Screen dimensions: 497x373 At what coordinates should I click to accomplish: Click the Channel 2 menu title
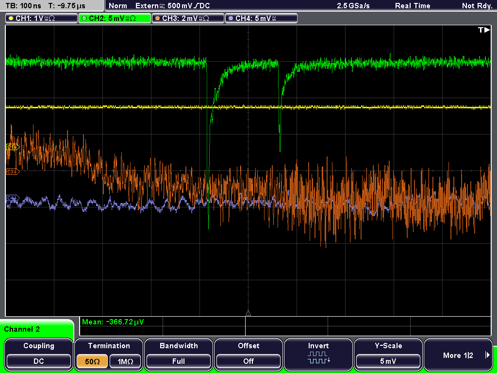pos(22,329)
